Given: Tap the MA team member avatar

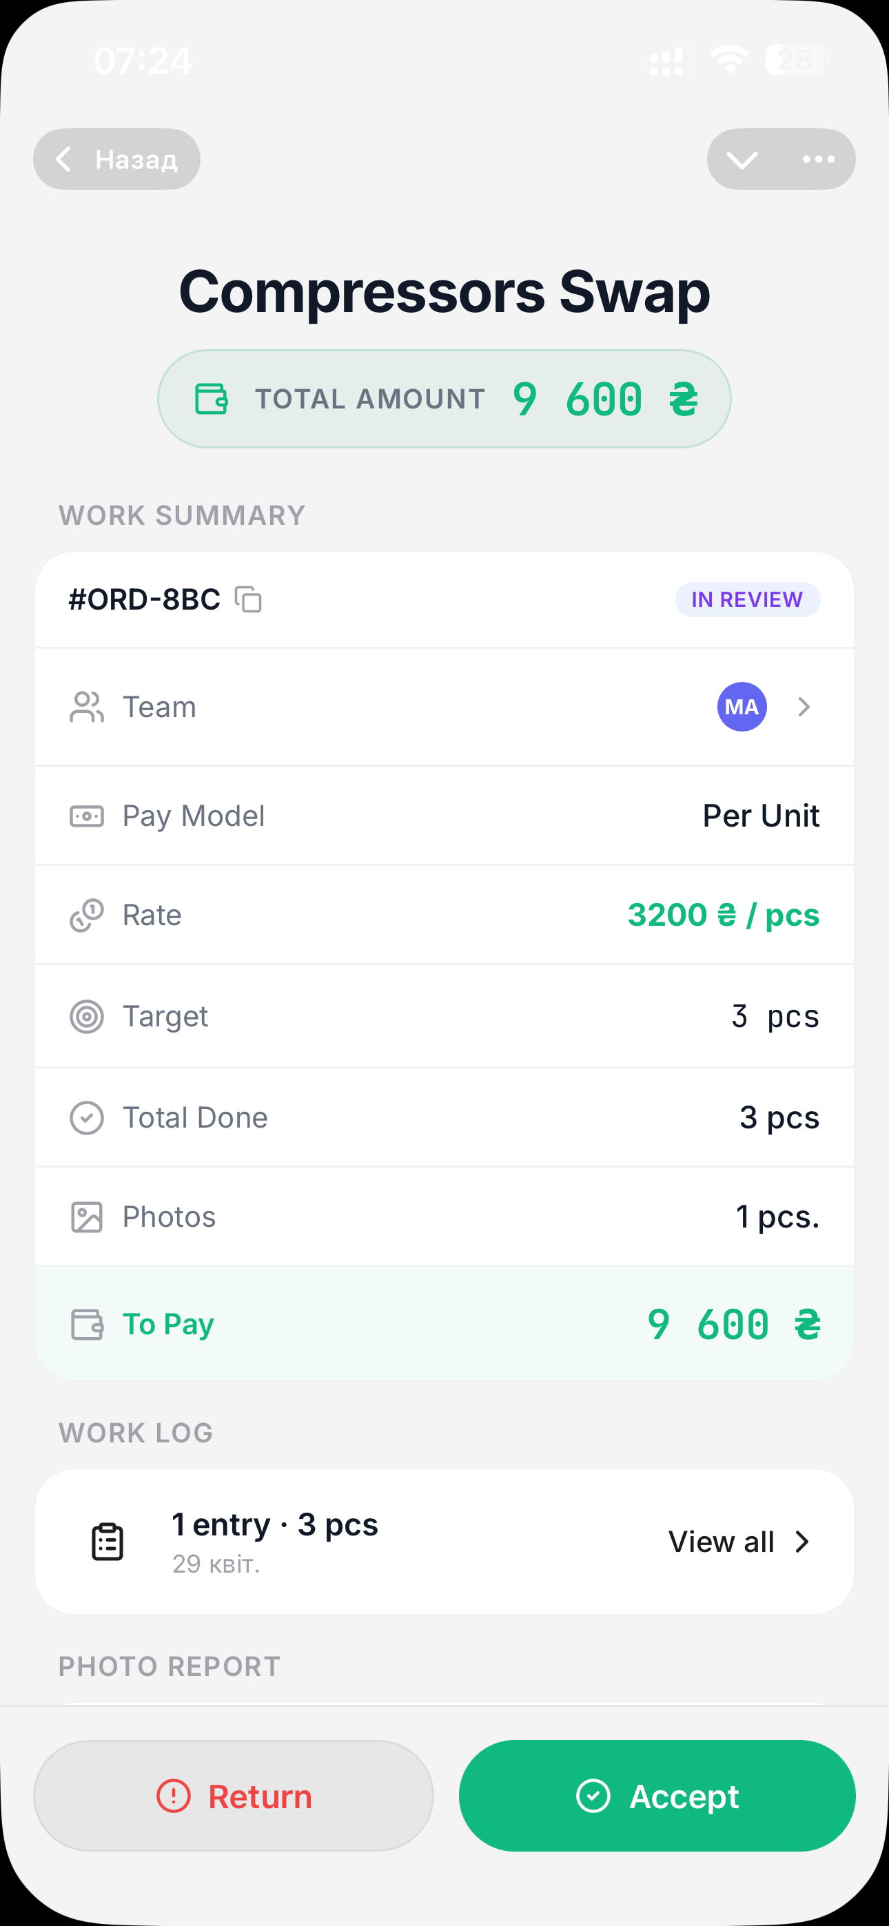Looking at the screenshot, I should (742, 707).
